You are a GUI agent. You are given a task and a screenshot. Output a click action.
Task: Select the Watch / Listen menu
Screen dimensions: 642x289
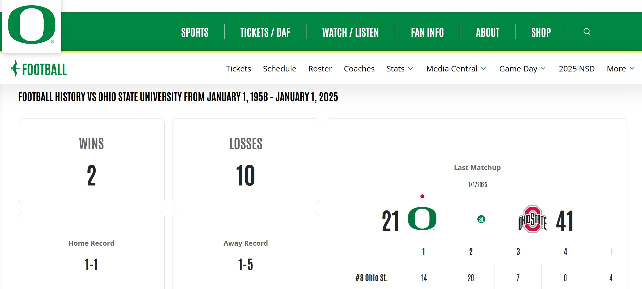pyautogui.click(x=350, y=33)
